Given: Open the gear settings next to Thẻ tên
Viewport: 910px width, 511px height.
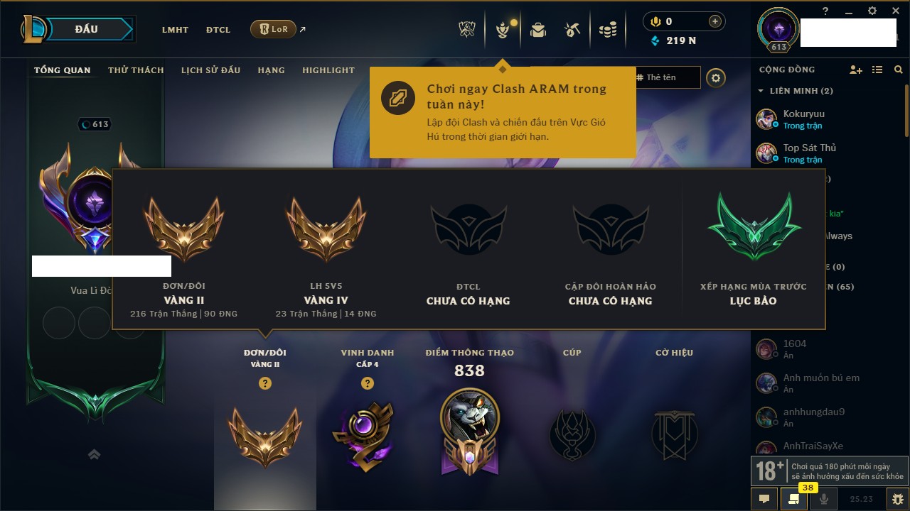Looking at the screenshot, I should pos(716,77).
